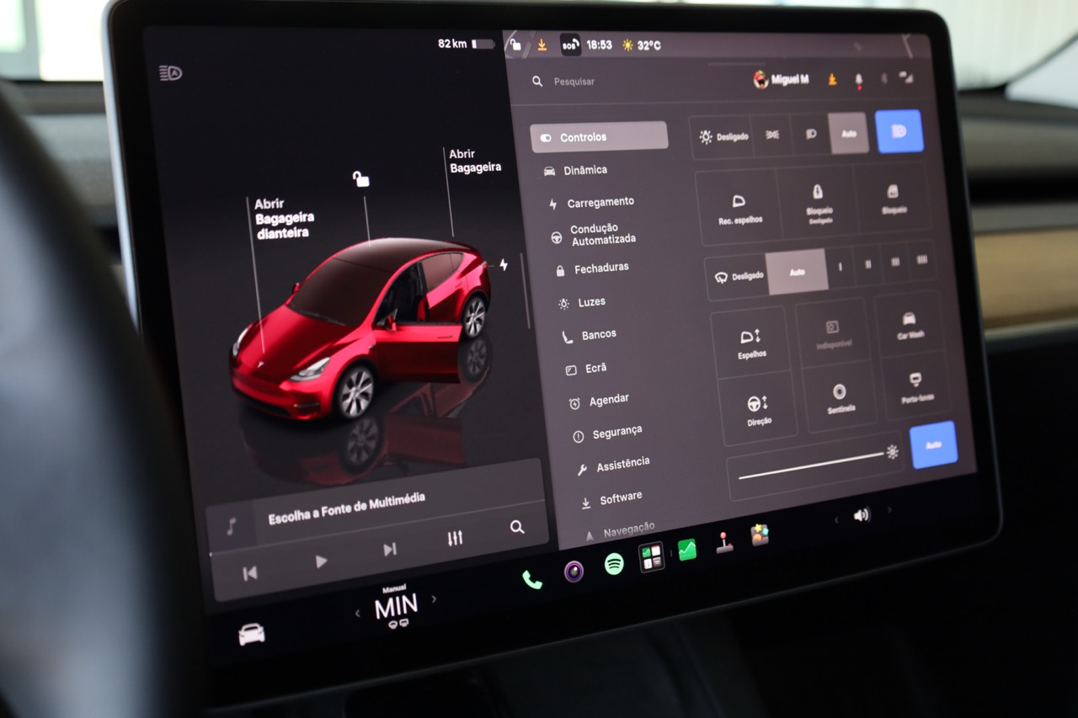Search media with the magnifier icon
This screenshot has height=718, width=1078.
pyautogui.click(x=517, y=528)
